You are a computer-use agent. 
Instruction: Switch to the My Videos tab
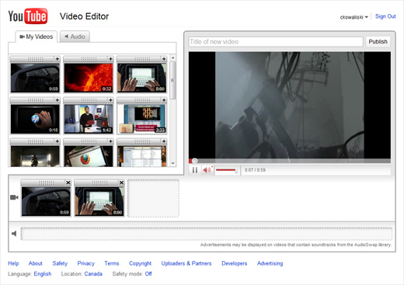pos(37,36)
